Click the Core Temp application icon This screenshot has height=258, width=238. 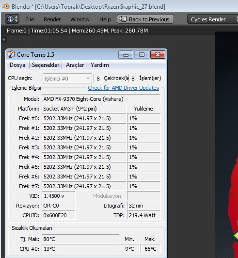(x=11, y=54)
